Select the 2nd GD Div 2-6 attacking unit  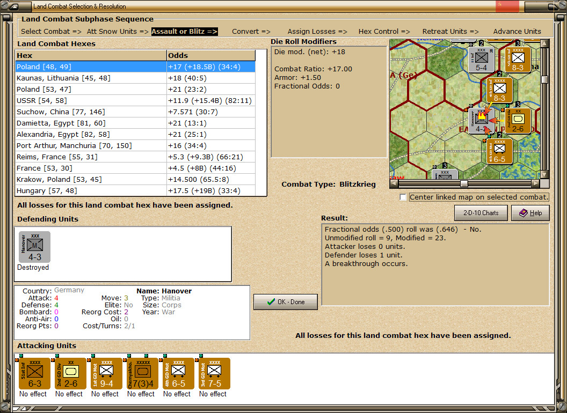[70, 374]
